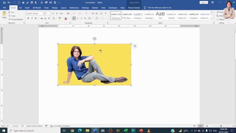
Task: Click the zoom slider handle
Action: (221, 126)
